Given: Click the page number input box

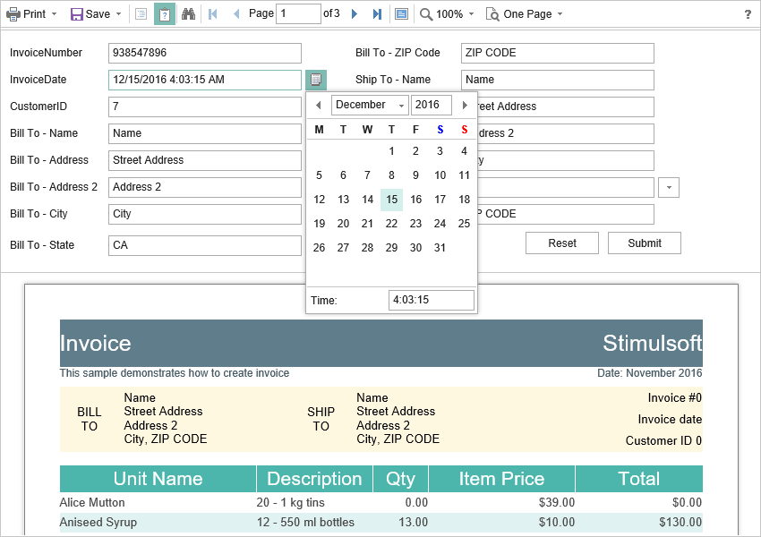Looking at the screenshot, I should [298, 14].
